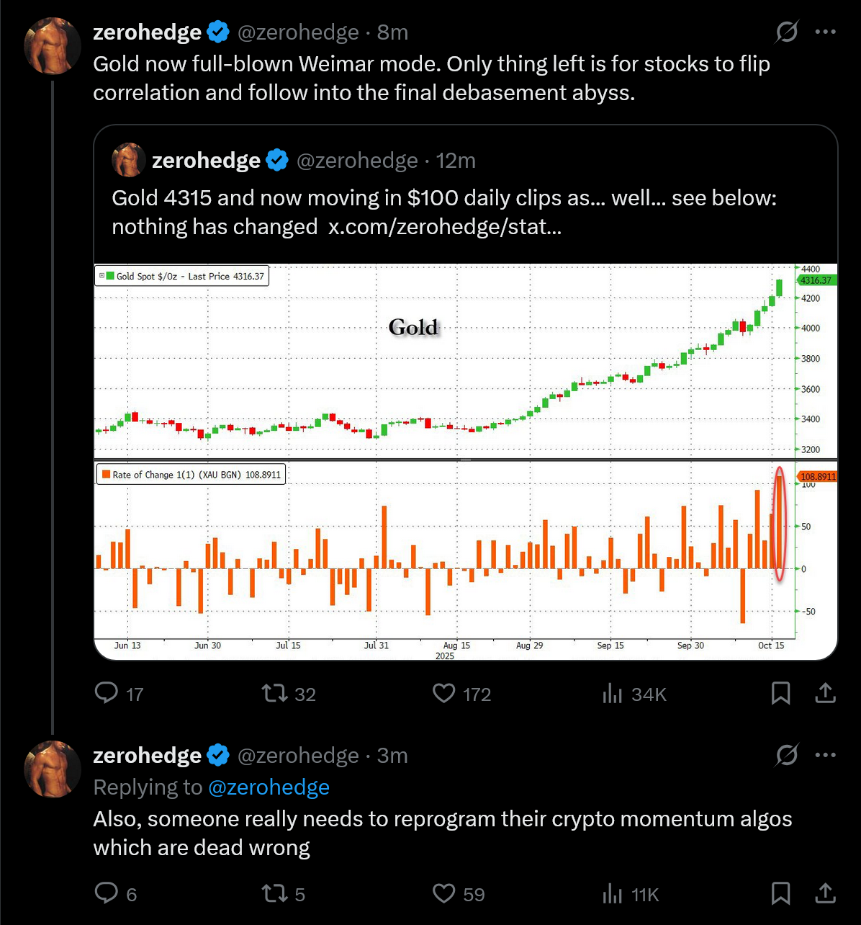
Task: Like the reply tweet with 59 likes
Action: (444, 893)
